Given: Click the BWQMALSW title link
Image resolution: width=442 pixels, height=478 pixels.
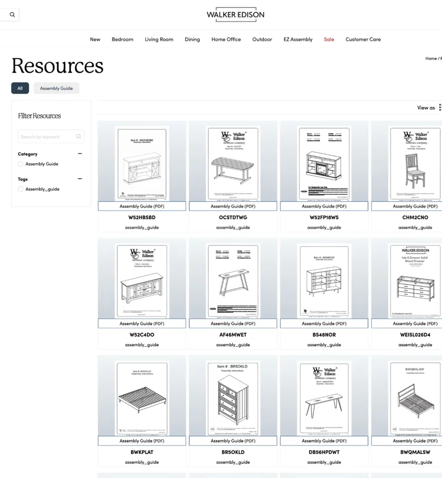Looking at the screenshot, I should 415,452.
